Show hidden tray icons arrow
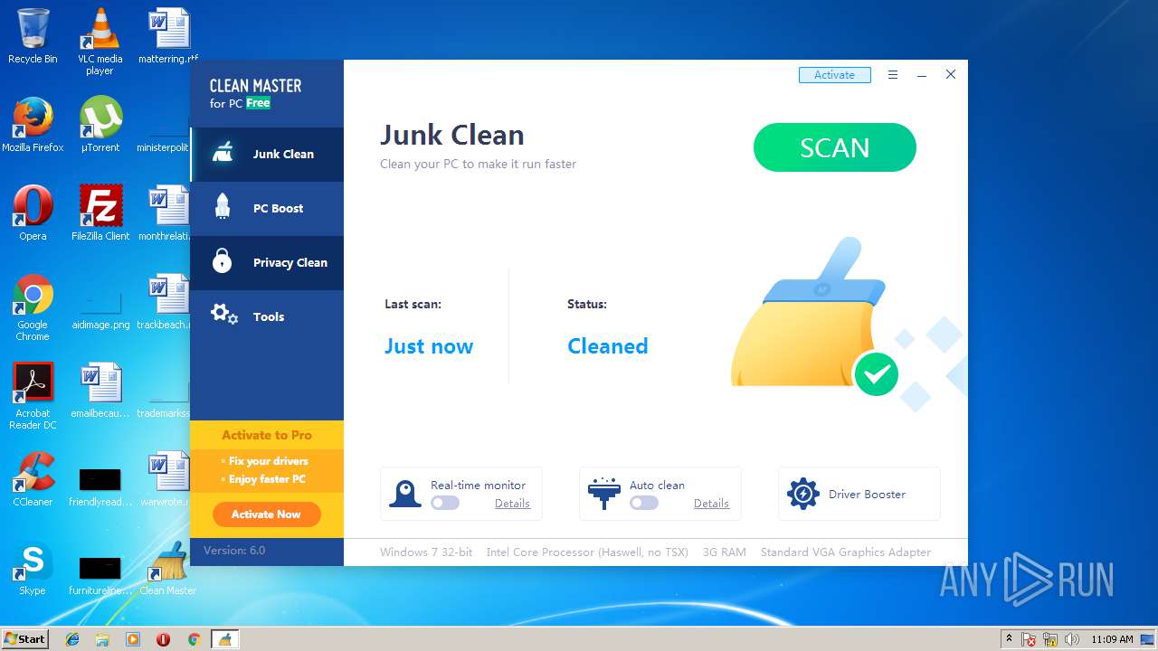The width and height of the screenshot is (1158, 651). 1009,638
